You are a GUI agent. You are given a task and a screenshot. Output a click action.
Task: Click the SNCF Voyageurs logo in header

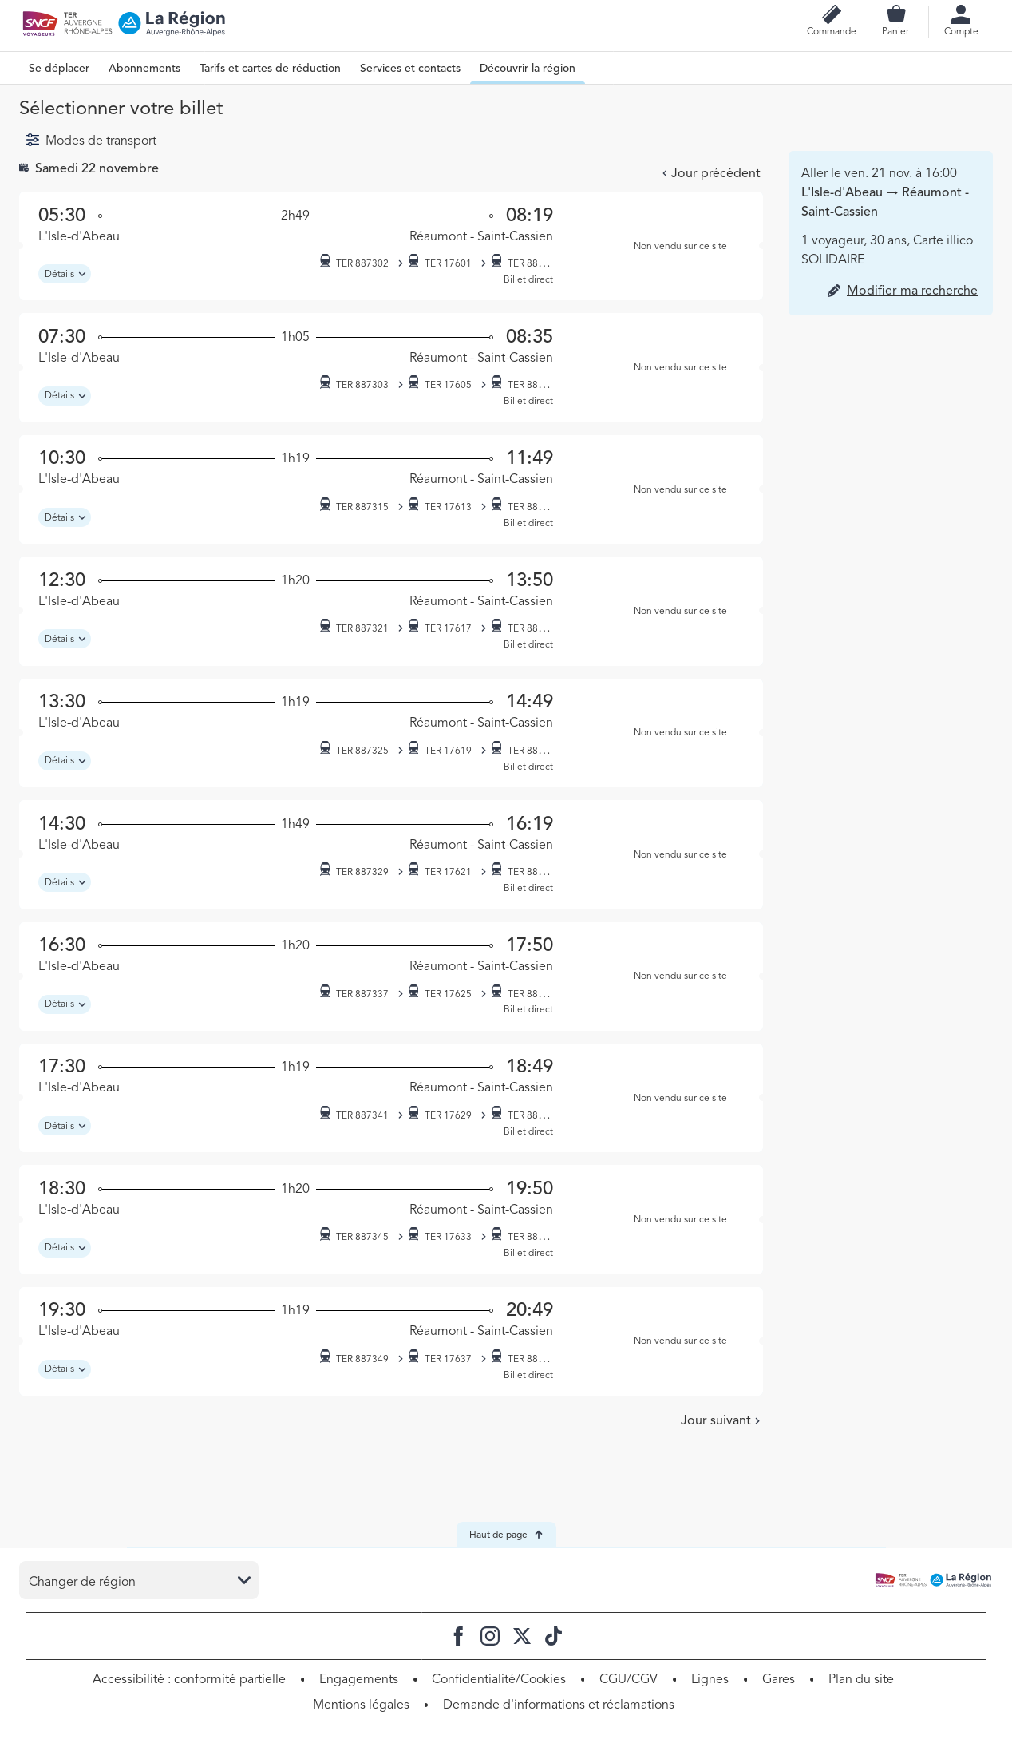[x=40, y=23]
